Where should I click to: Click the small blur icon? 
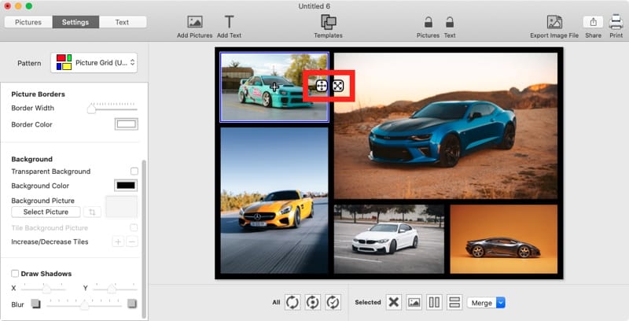point(35,304)
